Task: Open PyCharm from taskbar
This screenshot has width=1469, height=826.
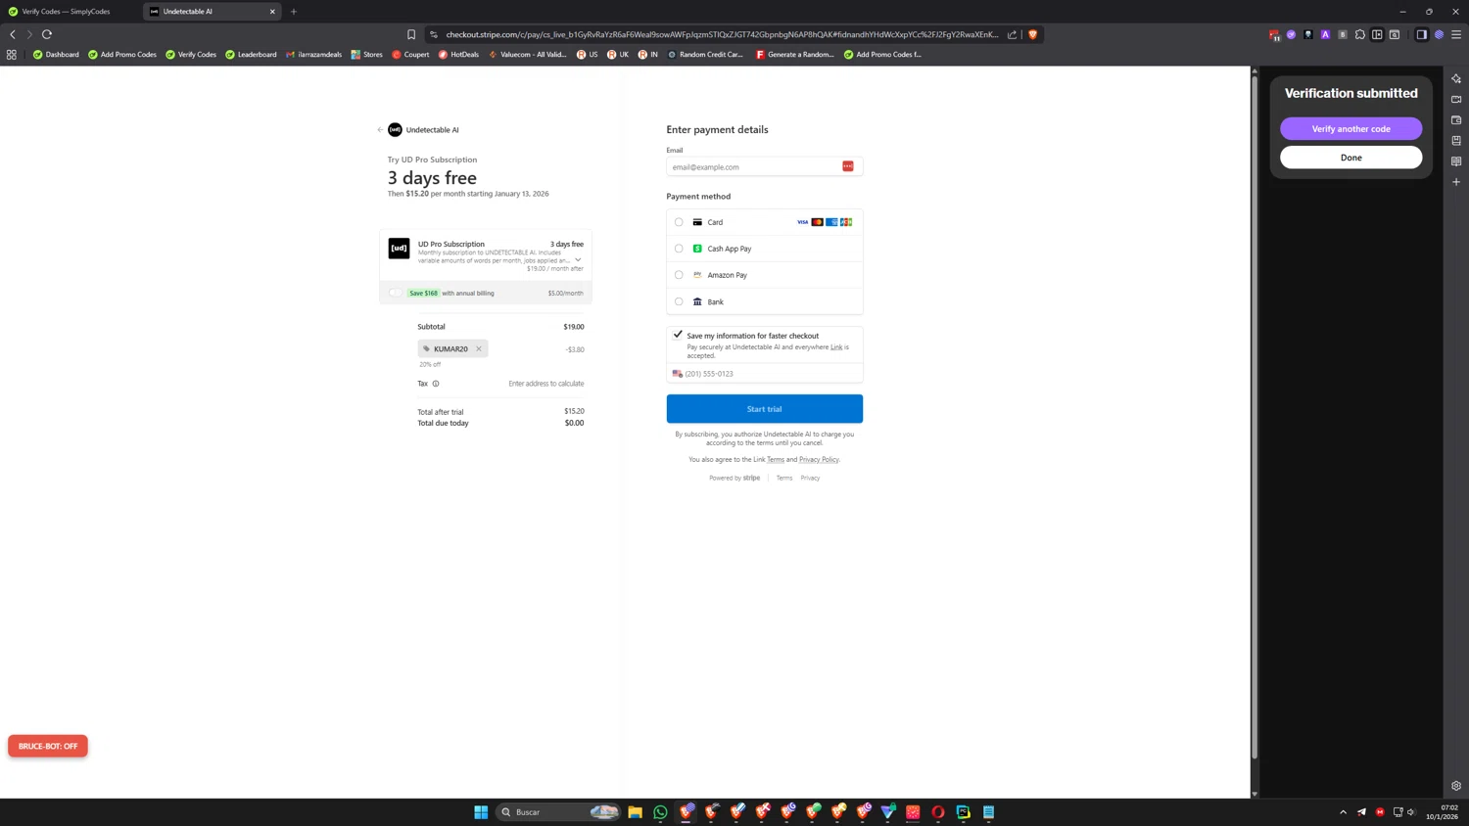Action: (x=964, y=812)
